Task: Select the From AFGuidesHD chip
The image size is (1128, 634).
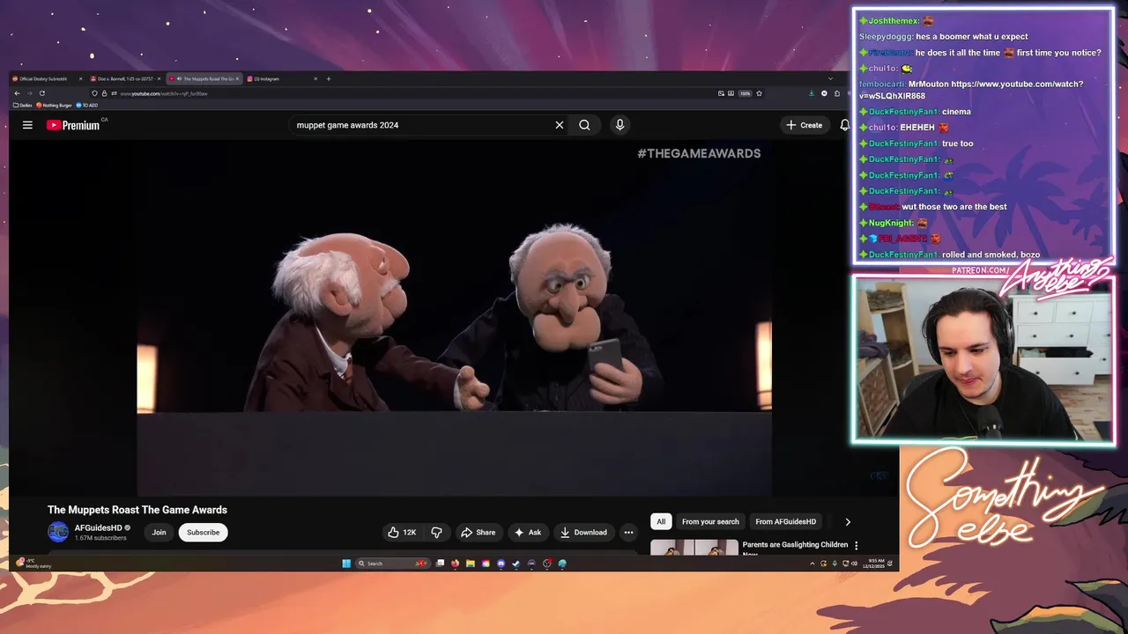Action: point(786,521)
